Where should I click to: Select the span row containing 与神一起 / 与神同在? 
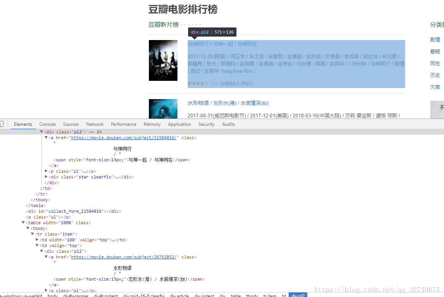pos(122,160)
